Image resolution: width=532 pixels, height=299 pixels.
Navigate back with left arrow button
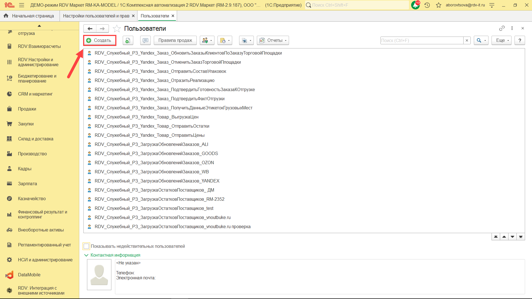90,29
